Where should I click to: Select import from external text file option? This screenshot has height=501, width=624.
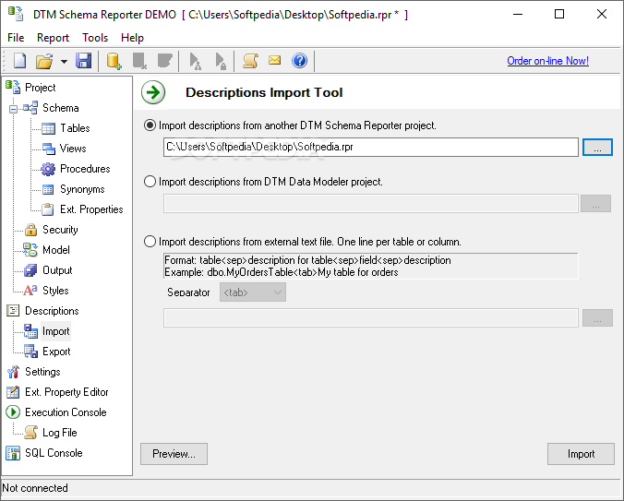pos(150,242)
